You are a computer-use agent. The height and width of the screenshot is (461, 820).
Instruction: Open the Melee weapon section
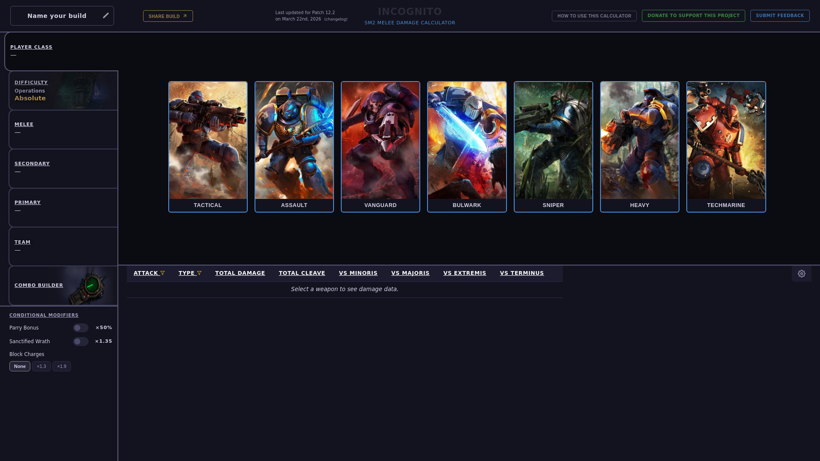pos(63,130)
